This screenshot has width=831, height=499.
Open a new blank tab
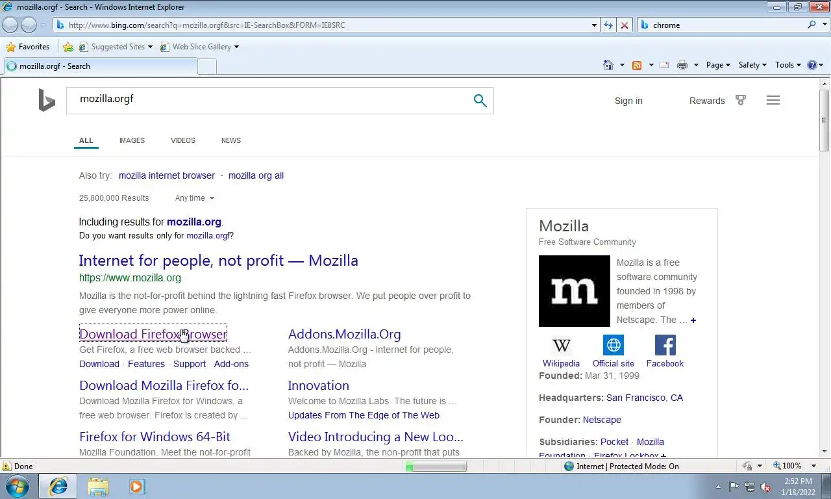[206, 66]
